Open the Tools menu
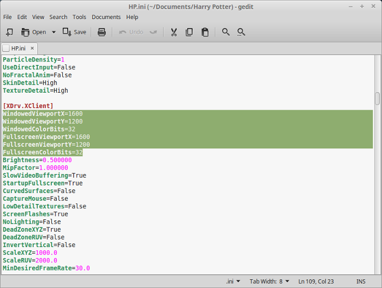This screenshot has width=382, height=288. (80, 17)
